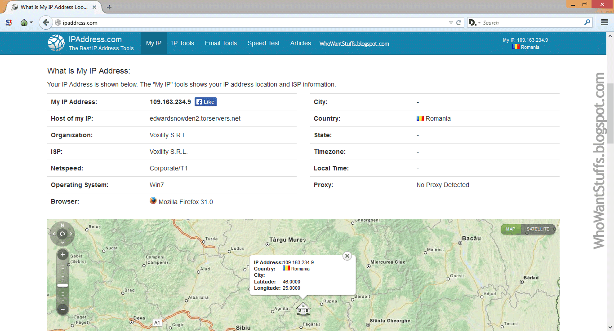Click the house marker on the map

(x=303, y=308)
